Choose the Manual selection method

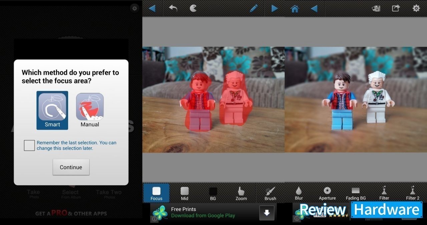click(x=90, y=110)
